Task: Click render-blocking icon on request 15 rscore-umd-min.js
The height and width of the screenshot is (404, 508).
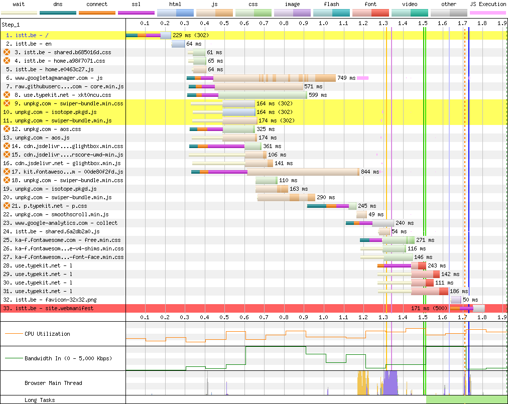Action: pyautogui.click(x=7, y=155)
